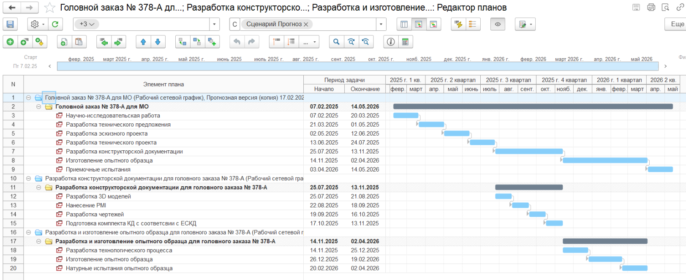Screen dimensions: 686x280
Task: Collapse 'Головной заказ № 378-А для МО' group
Action: click(38, 107)
